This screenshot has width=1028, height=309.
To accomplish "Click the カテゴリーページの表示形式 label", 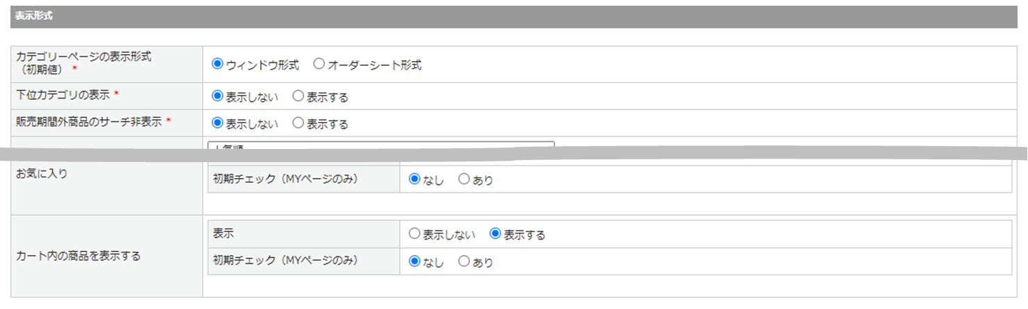I will click(x=83, y=58).
